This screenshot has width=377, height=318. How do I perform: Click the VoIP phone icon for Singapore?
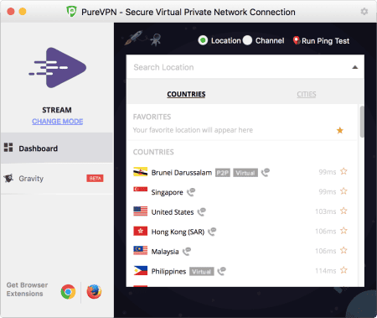click(191, 192)
